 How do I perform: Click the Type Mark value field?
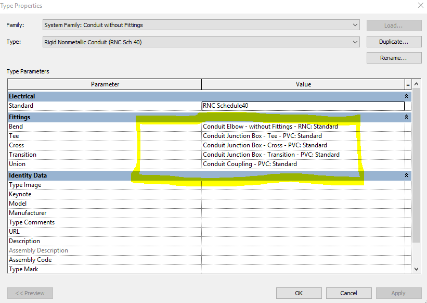303,269
